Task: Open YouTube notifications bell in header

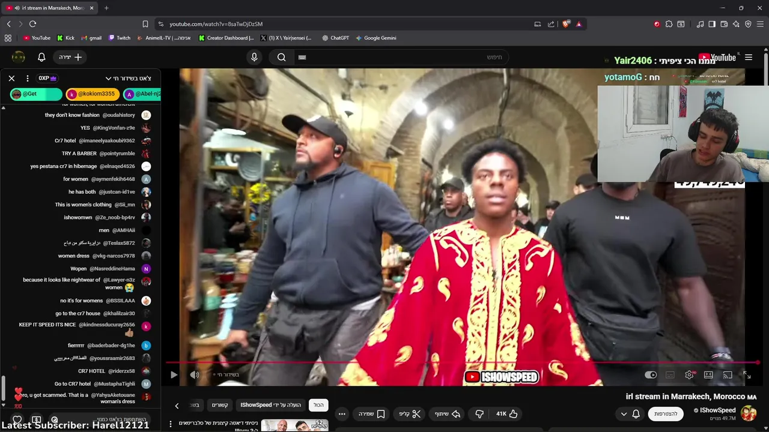Action: [x=41, y=57]
